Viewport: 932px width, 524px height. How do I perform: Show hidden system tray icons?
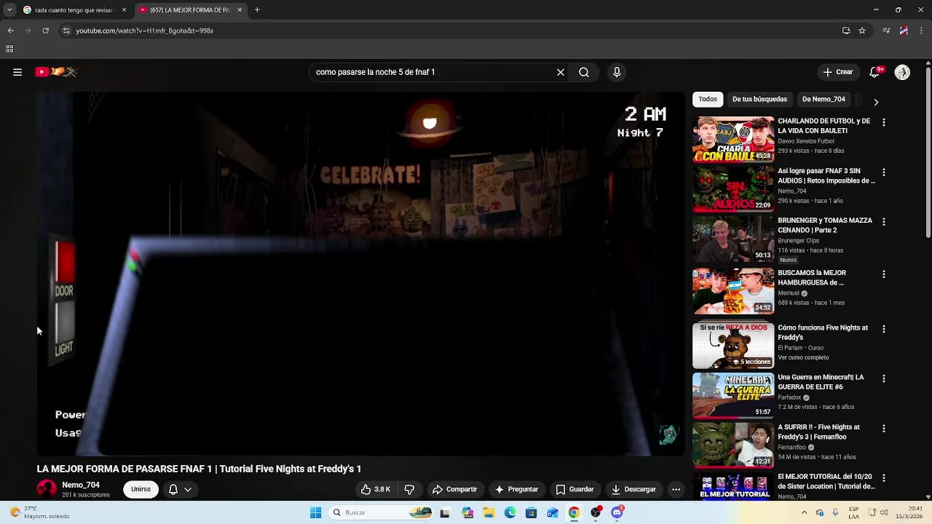pos(804,512)
